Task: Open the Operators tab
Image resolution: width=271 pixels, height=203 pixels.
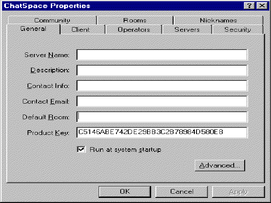Action: click(134, 30)
